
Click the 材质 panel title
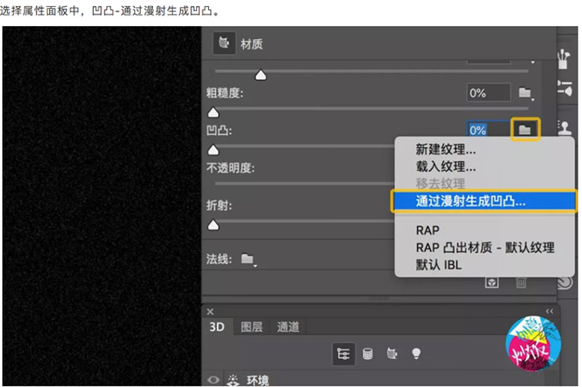[251, 44]
